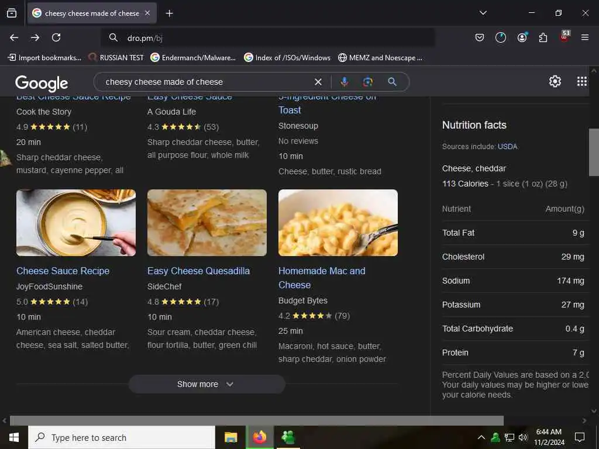Open the Ingredient Cheese on Toast link
Screen dimensions: 599x449
tap(328, 103)
